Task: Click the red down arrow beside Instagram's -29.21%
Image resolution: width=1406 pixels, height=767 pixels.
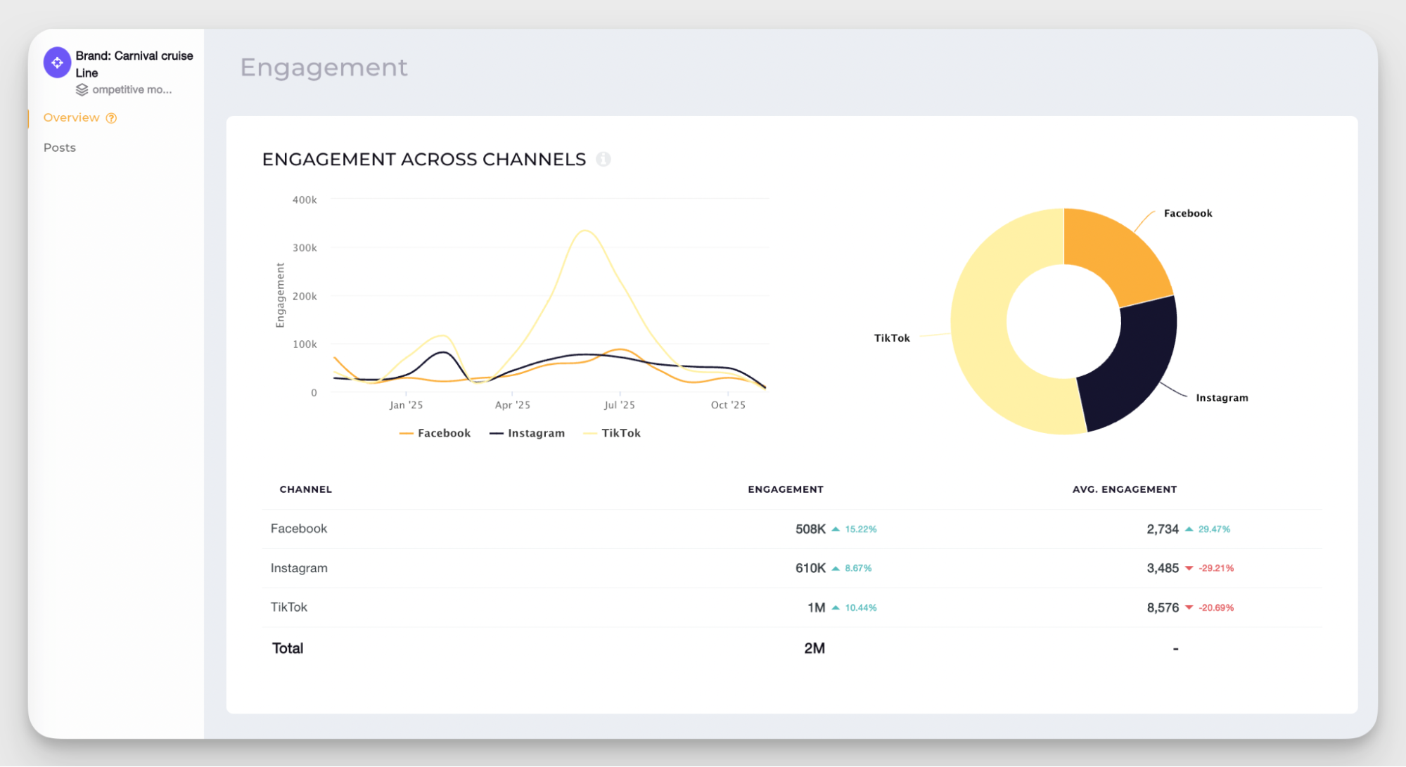Action: pos(1189,568)
